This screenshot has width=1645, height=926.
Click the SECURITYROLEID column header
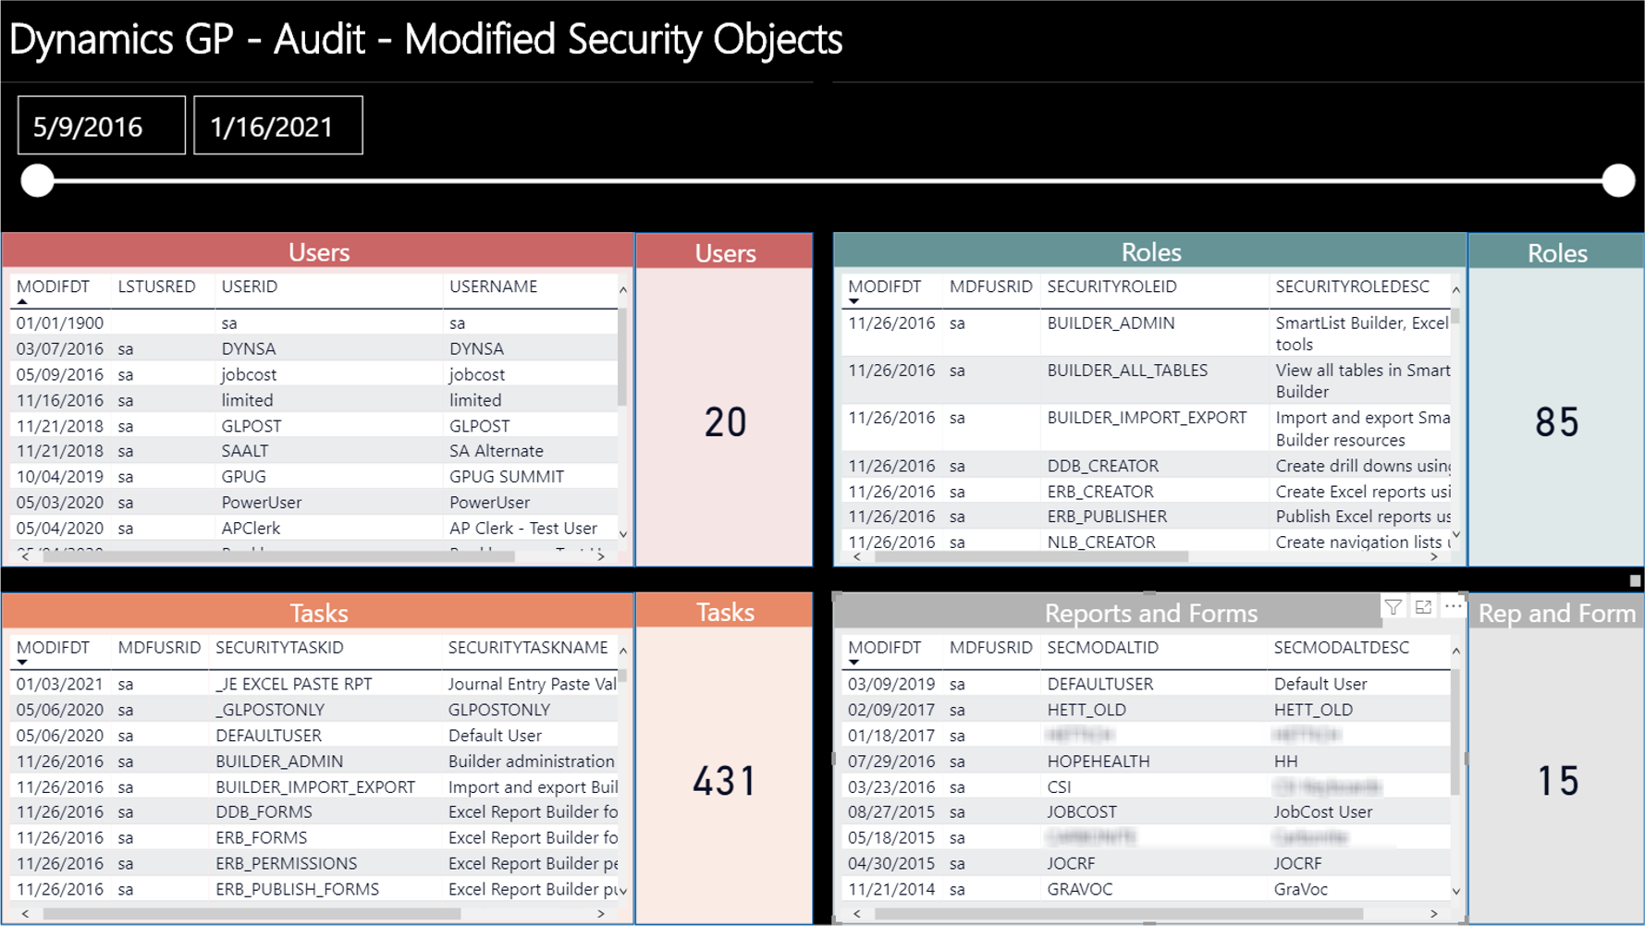click(1111, 286)
